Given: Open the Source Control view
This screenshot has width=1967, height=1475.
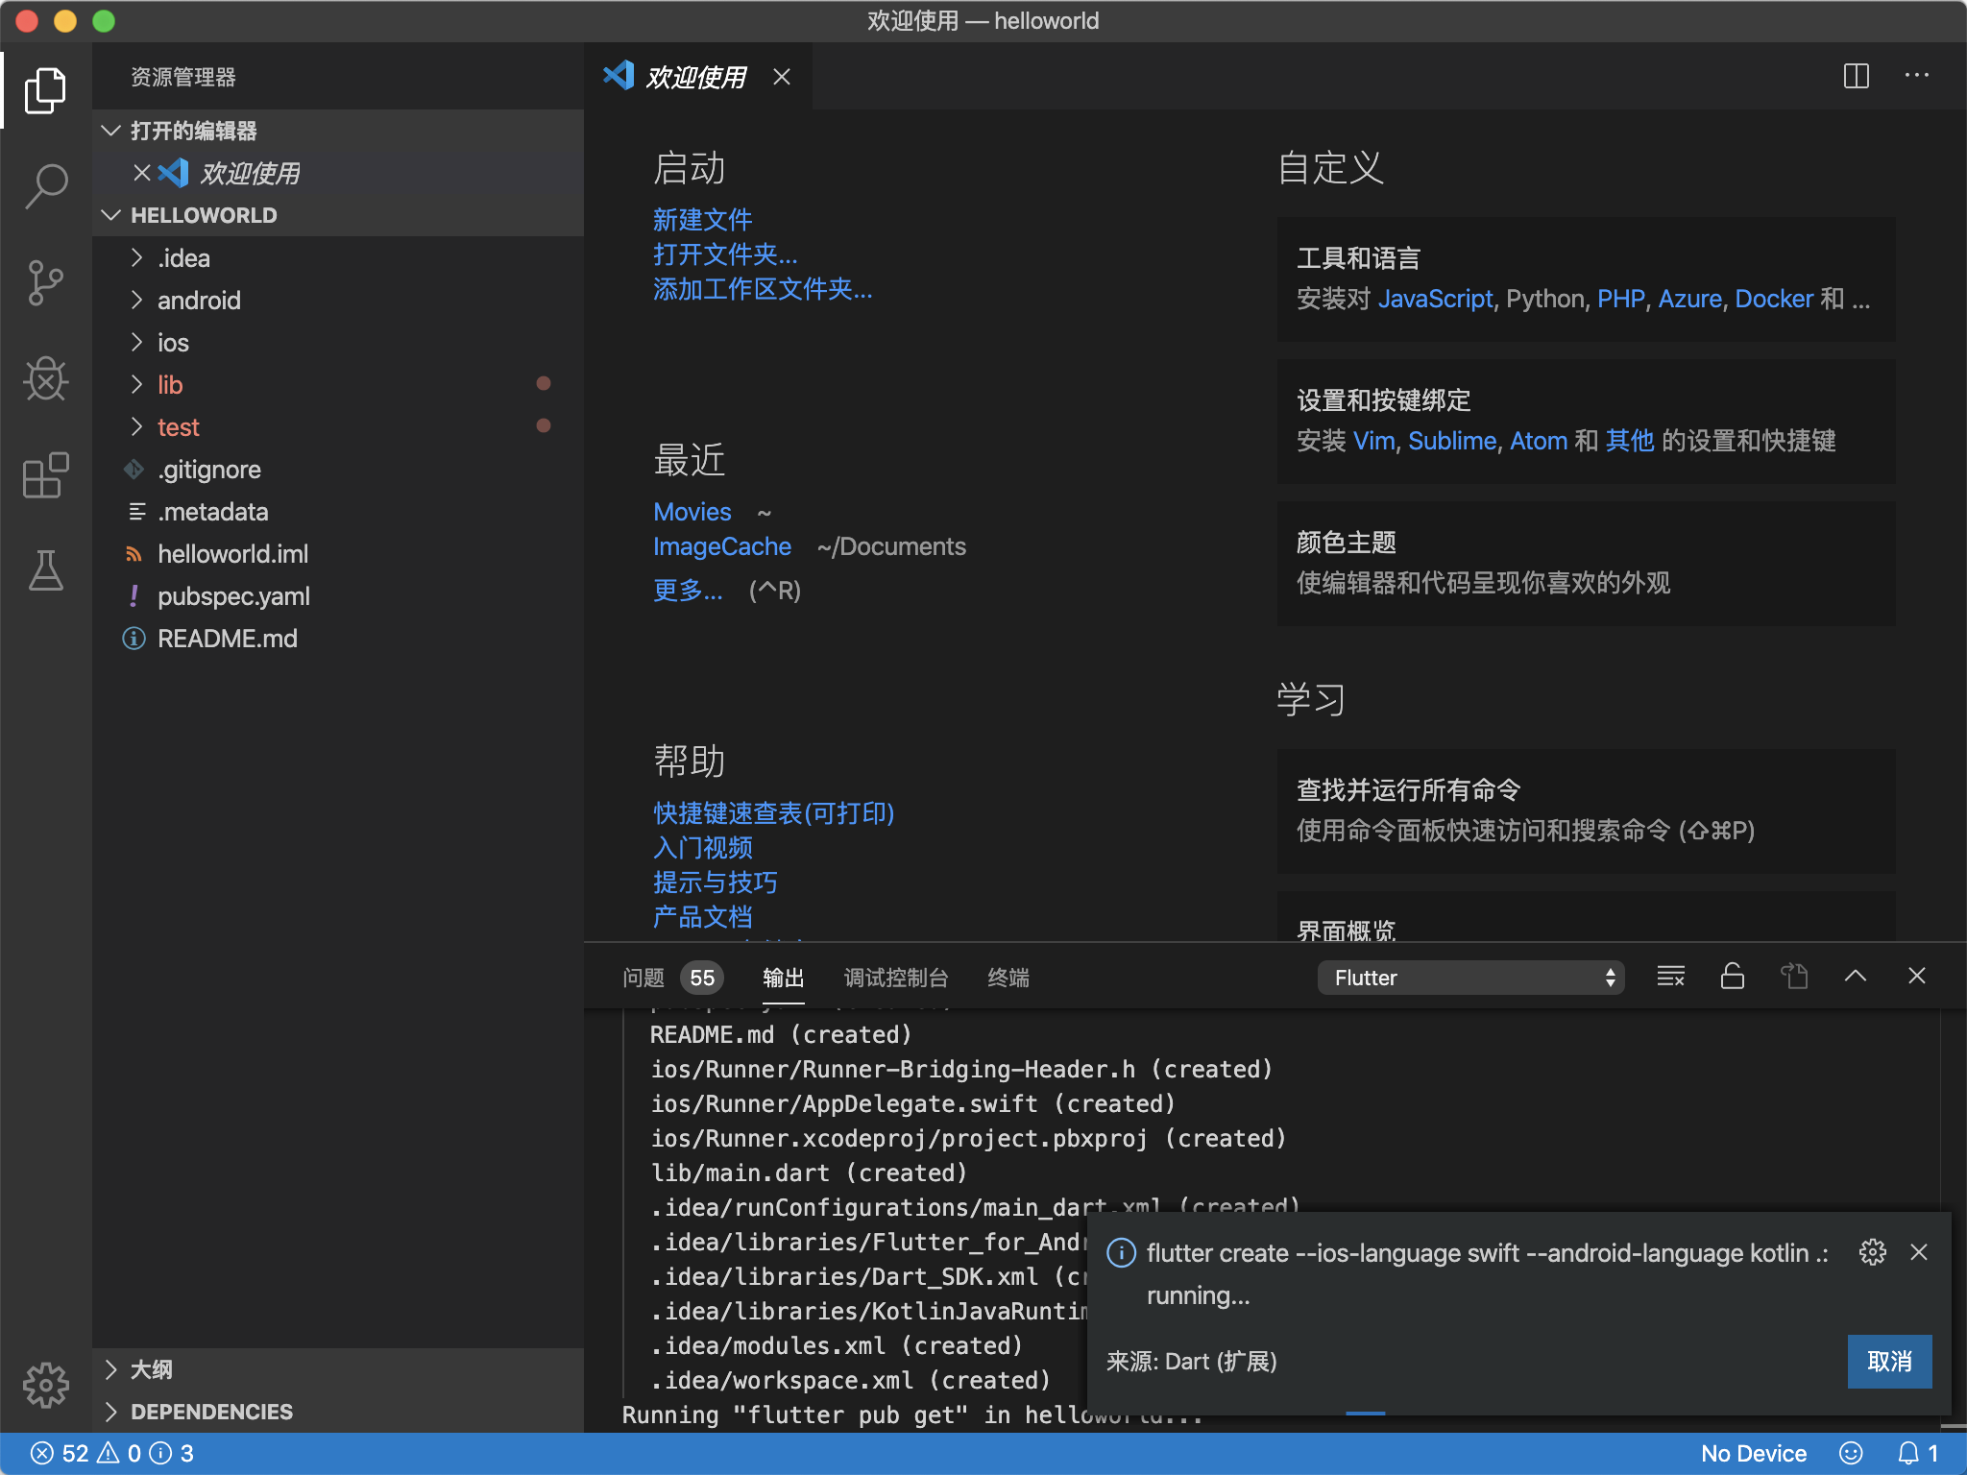Looking at the screenshot, I should (x=45, y=283).
